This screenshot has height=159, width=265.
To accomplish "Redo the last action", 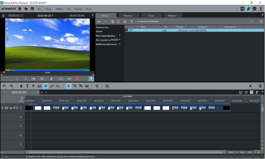I will (x=11, y=86).
